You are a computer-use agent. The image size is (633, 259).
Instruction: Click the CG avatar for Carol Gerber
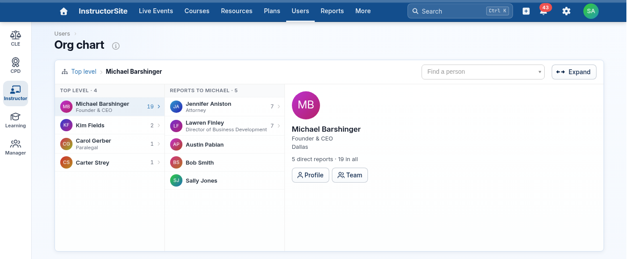(66, 144)
